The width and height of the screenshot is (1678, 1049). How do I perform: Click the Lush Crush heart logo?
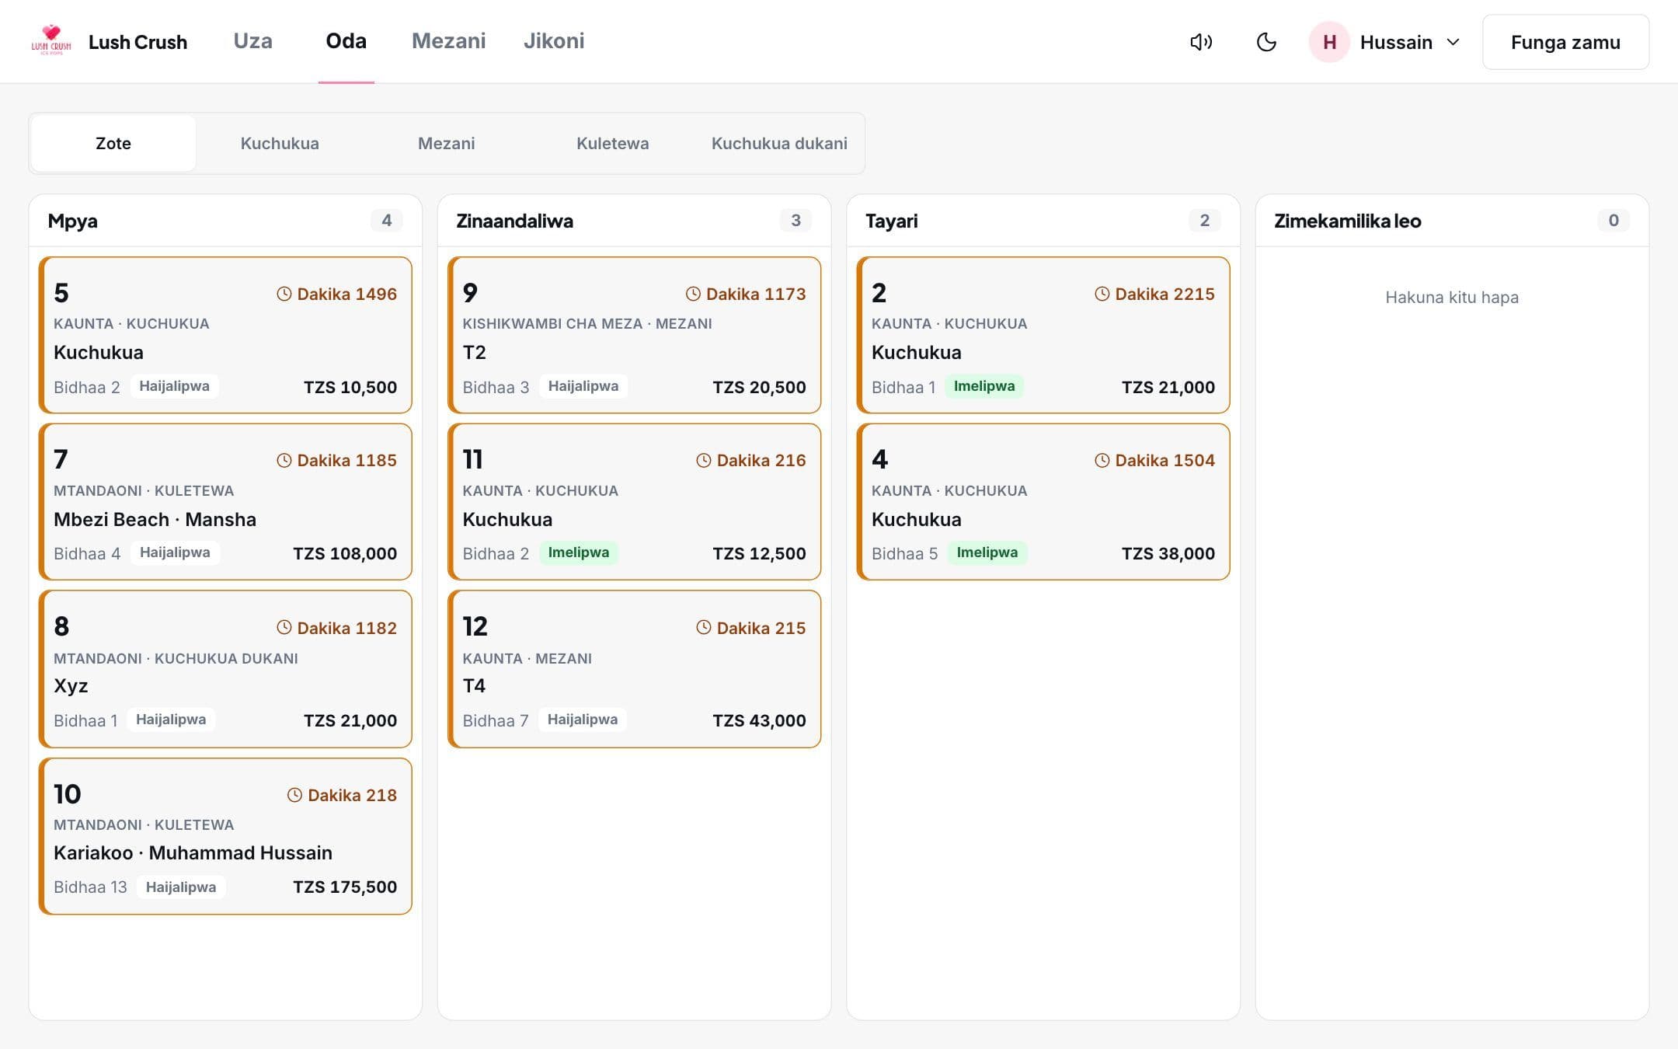[51, 40]
